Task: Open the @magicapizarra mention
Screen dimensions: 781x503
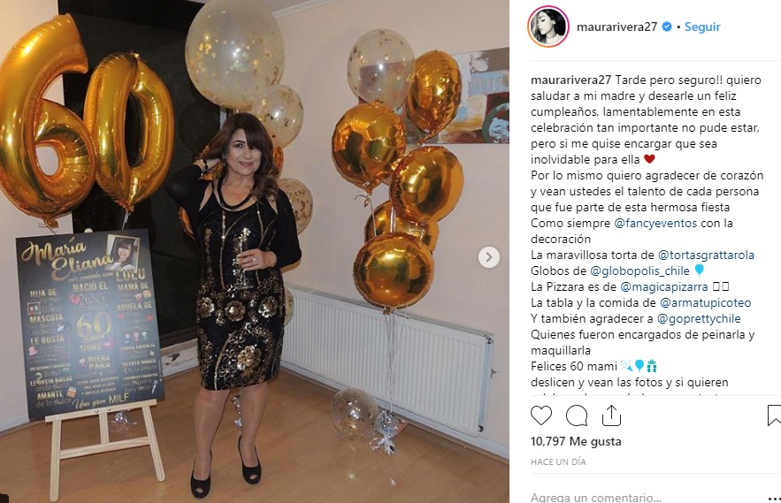Action: click(x=664, y=286)
